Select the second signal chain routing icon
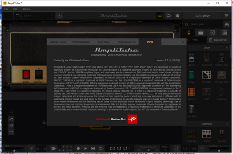The image size is (233, 154). tap(11, 126)
